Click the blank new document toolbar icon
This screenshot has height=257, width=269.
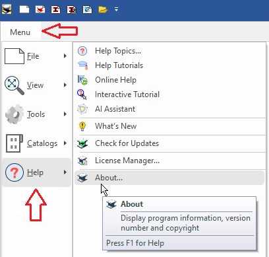click(24, 9)
